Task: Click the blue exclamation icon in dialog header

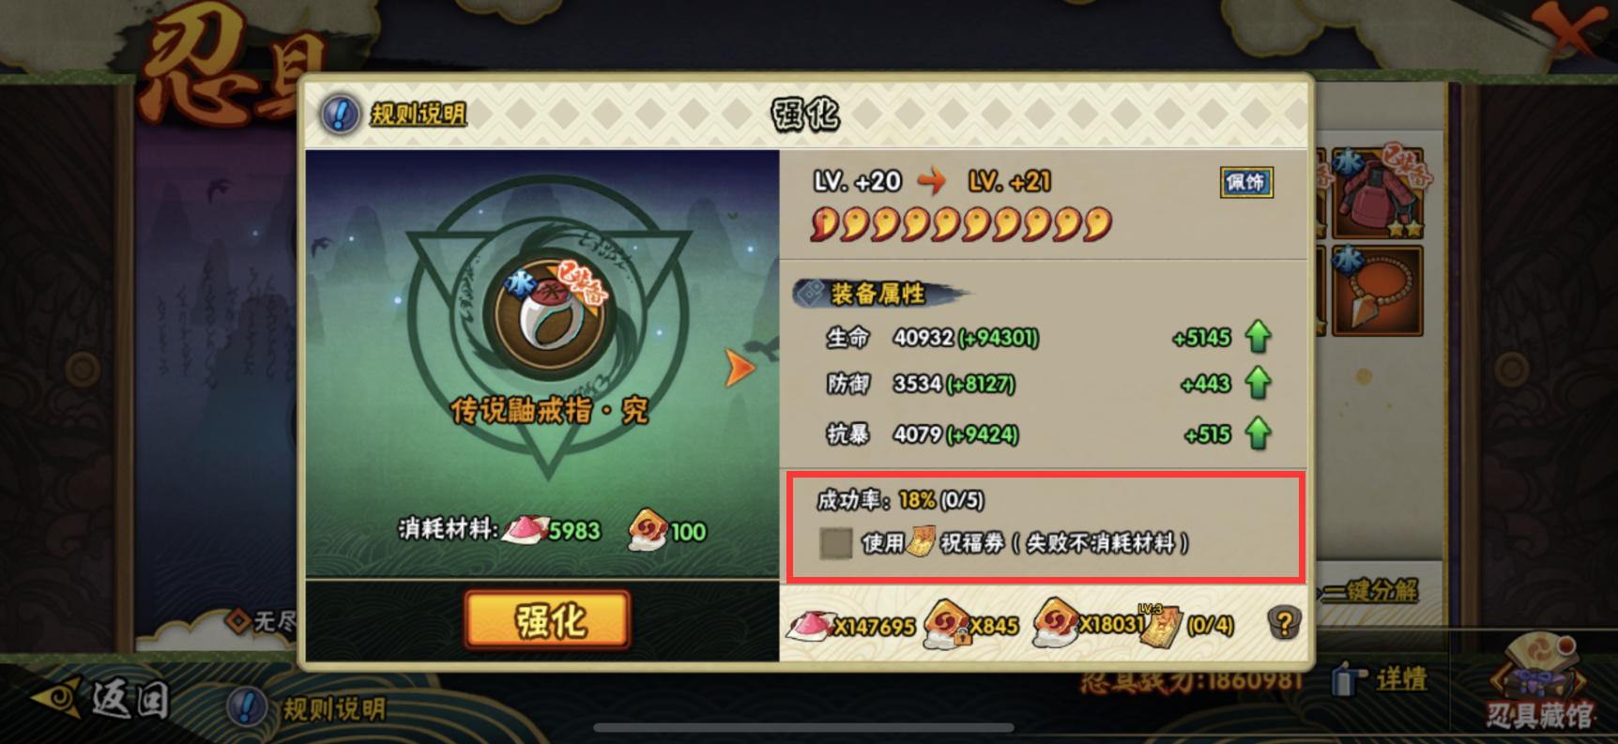Action: [x=341, y=114]
